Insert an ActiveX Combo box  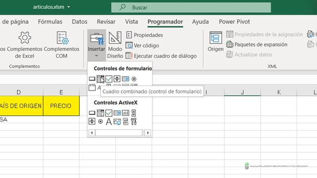click(100, 113)
